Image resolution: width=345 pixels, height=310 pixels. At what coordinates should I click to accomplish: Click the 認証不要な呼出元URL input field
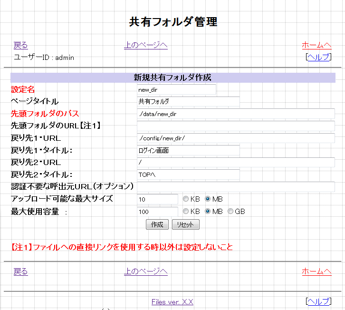click(236, 187)
